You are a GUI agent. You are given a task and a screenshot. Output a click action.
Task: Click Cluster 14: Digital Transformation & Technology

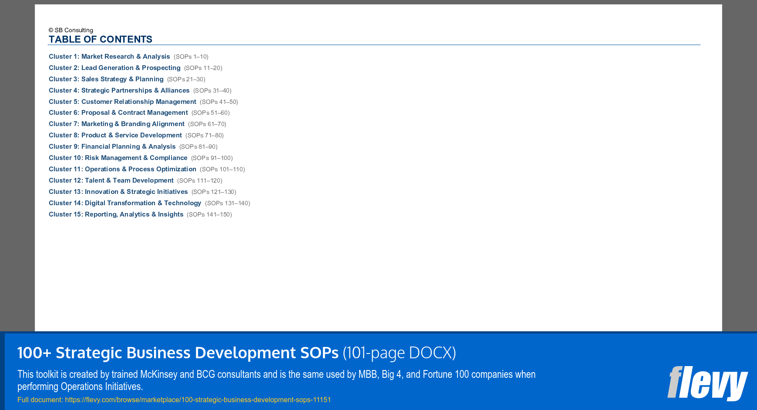pos(125,203)
